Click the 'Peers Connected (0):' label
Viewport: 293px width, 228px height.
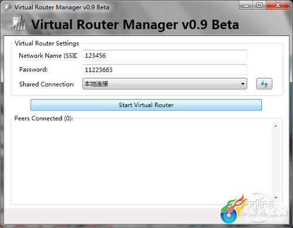point(43,118)
